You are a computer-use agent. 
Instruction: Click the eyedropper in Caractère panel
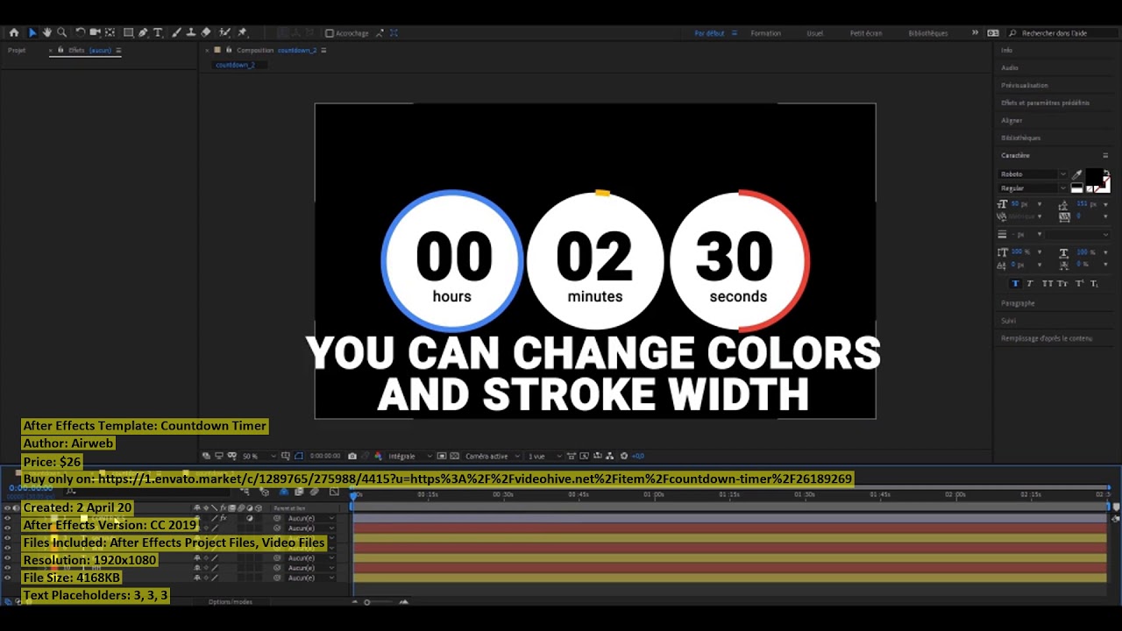[1076, 174]
